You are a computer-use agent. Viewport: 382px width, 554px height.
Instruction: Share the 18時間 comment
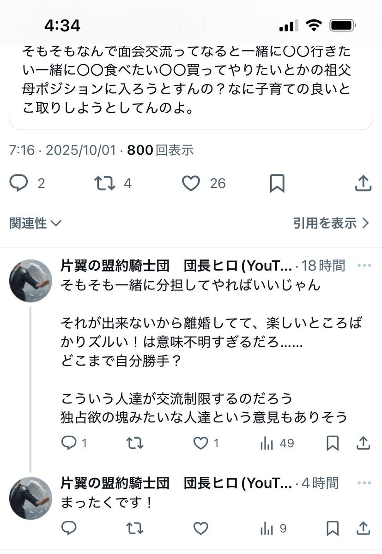[x=364, y=444]
